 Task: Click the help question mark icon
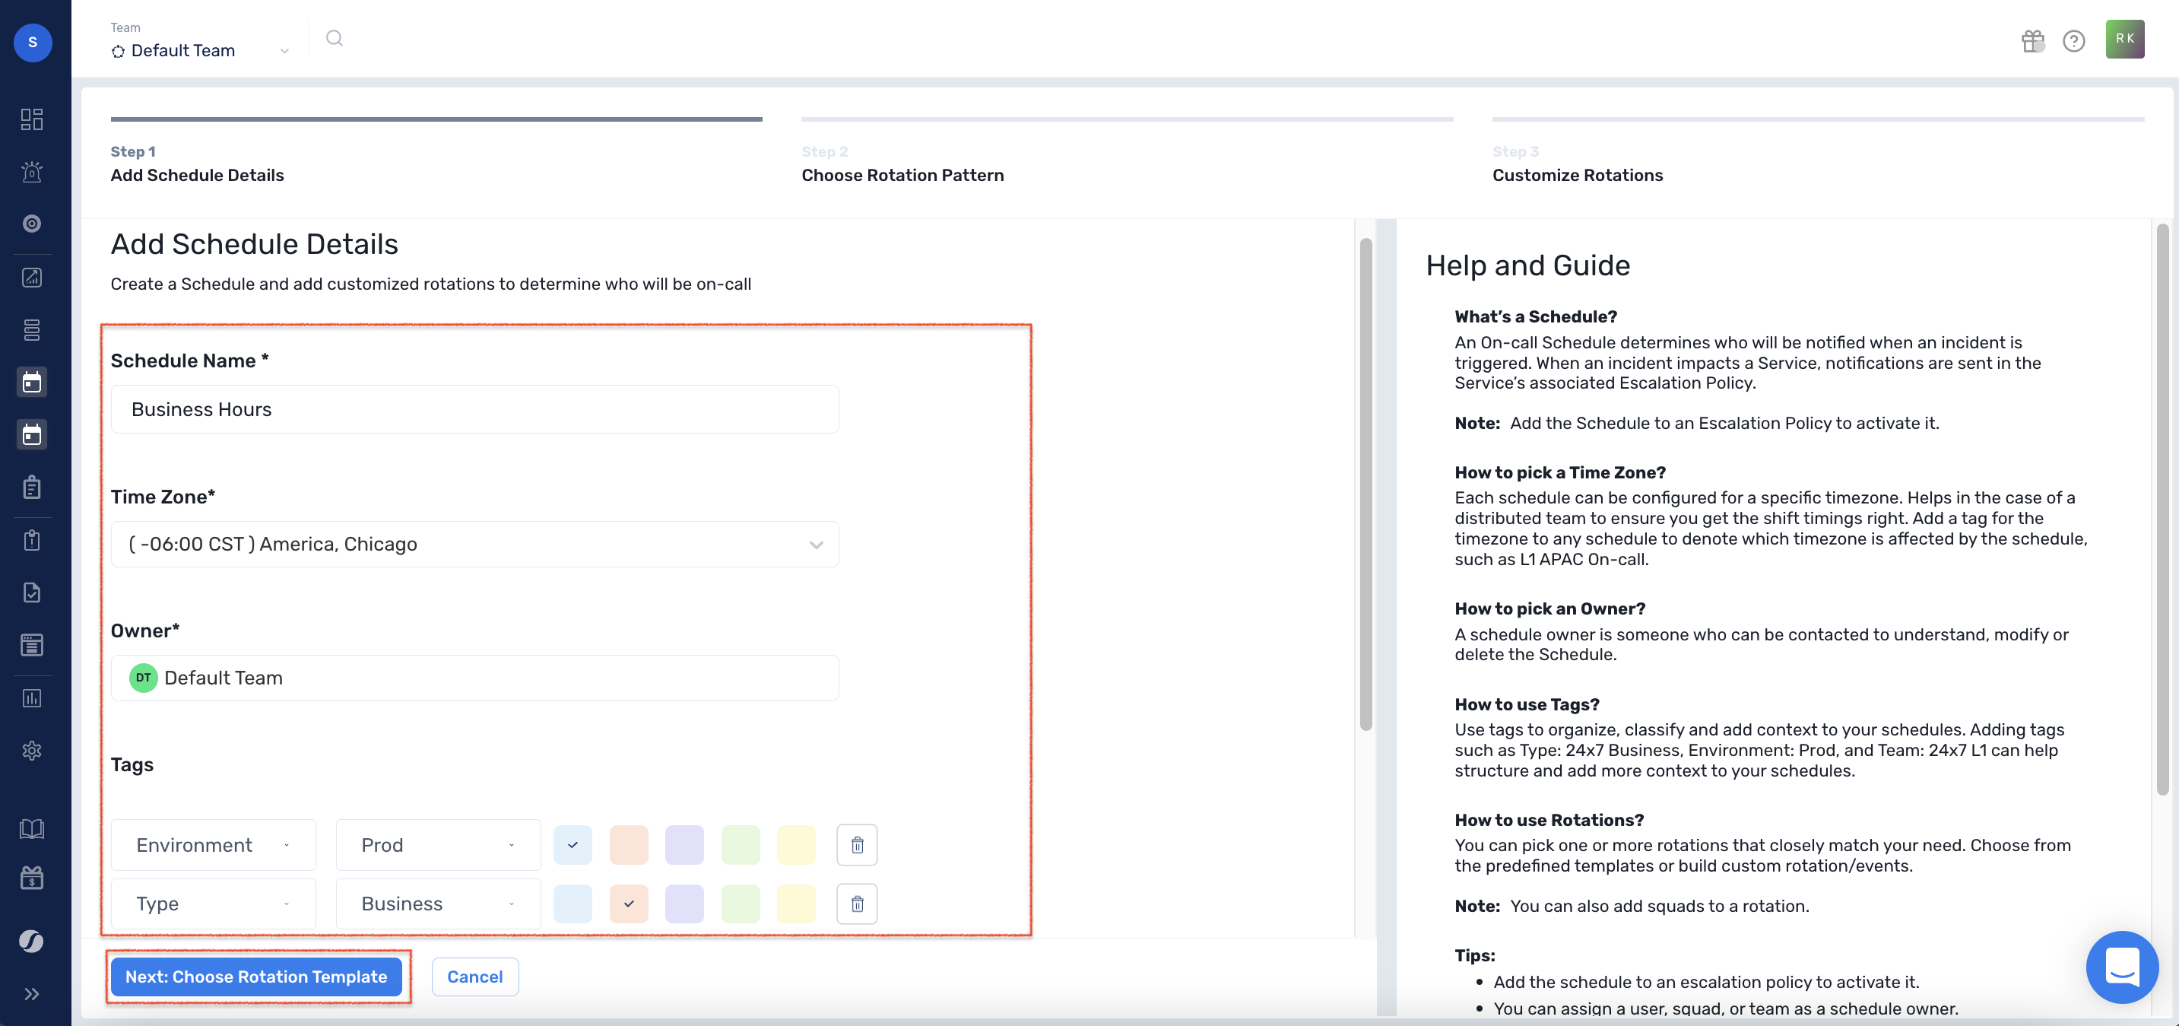[2073, 40]
